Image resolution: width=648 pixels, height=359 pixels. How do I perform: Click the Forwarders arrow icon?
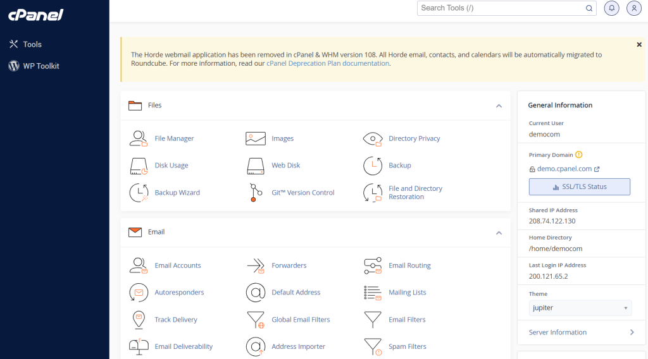click(x=256, y=265)
